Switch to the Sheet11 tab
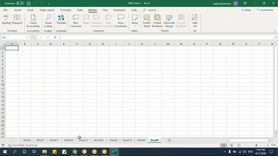Screen dimensions: 278x156 pyautogui.click(x=54, y=140)
